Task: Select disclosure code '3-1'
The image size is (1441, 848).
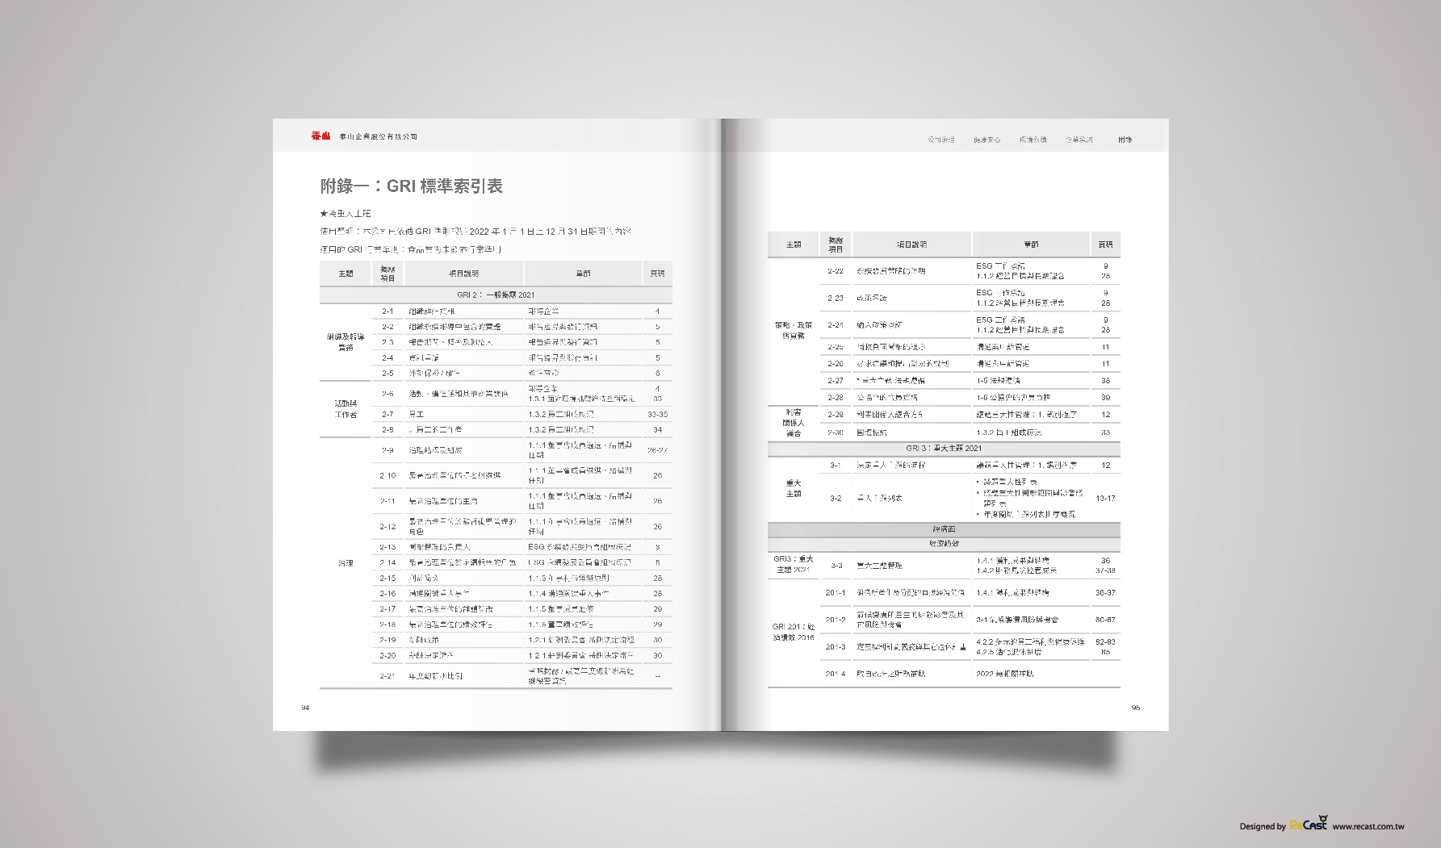Action: 835,466
